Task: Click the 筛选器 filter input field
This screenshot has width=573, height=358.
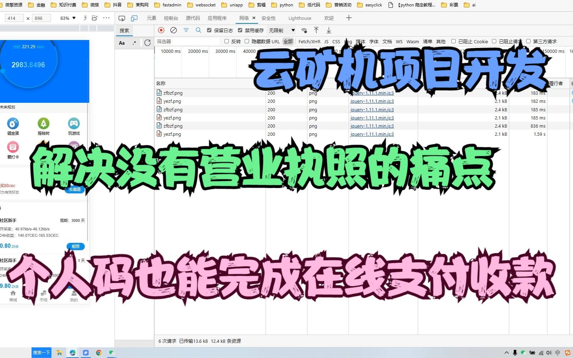Action: click(188, 41)
